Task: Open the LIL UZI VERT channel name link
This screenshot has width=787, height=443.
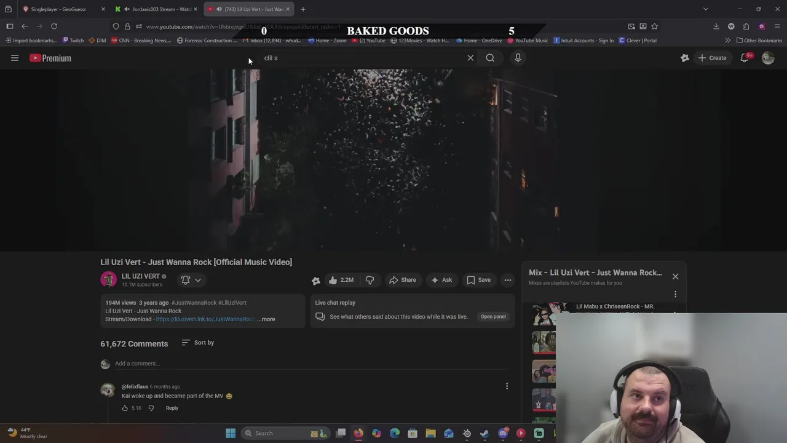Action: (x=141, y=276)
